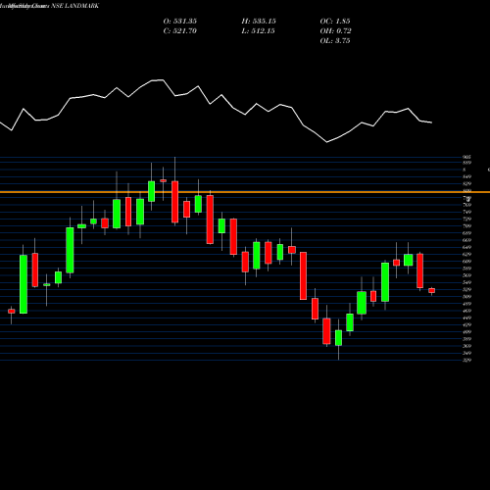Select the OH: 0.72 reading
This screenshot has height=490, width=490.
(335, 31)
